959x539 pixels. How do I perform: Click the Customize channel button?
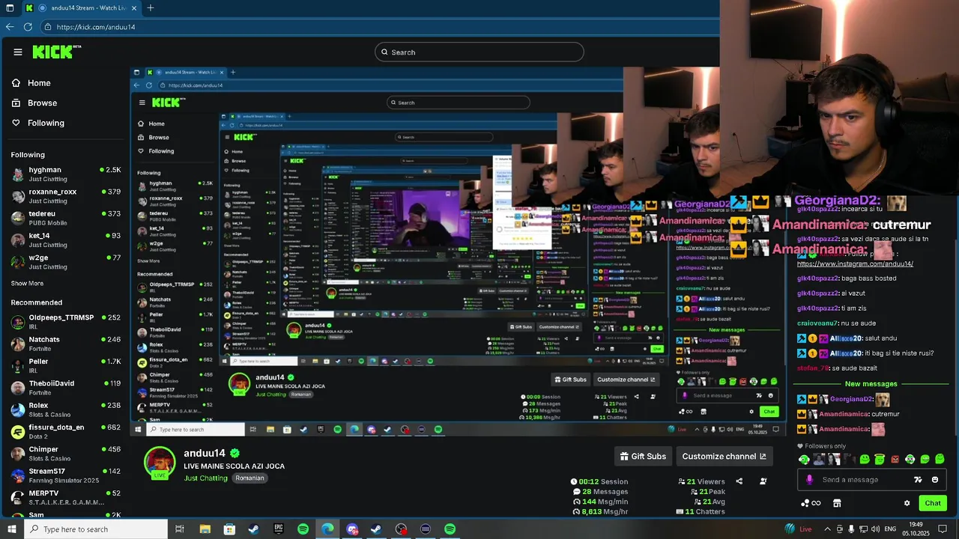click(724, 456)
